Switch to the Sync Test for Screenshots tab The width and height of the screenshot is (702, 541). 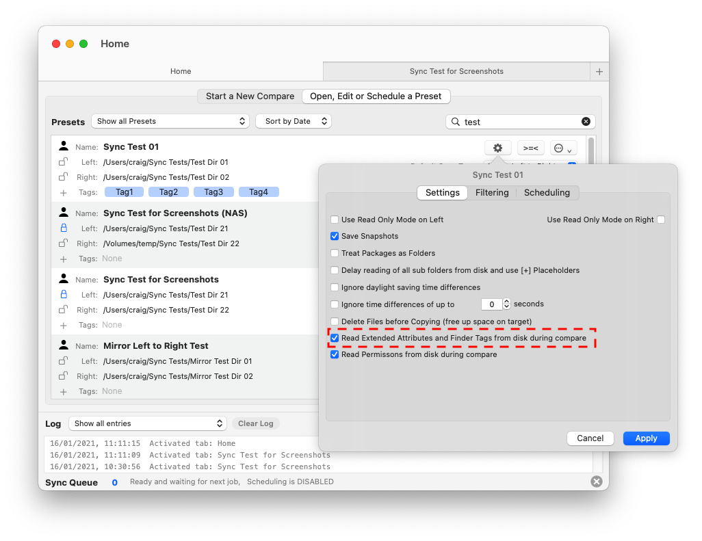click(456, 71)
